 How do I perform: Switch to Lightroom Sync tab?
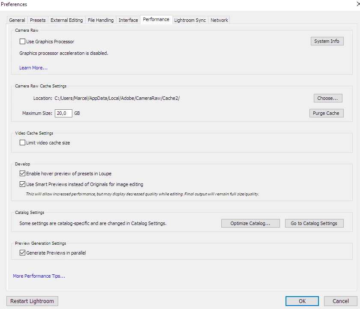click(x=190, y=20)
